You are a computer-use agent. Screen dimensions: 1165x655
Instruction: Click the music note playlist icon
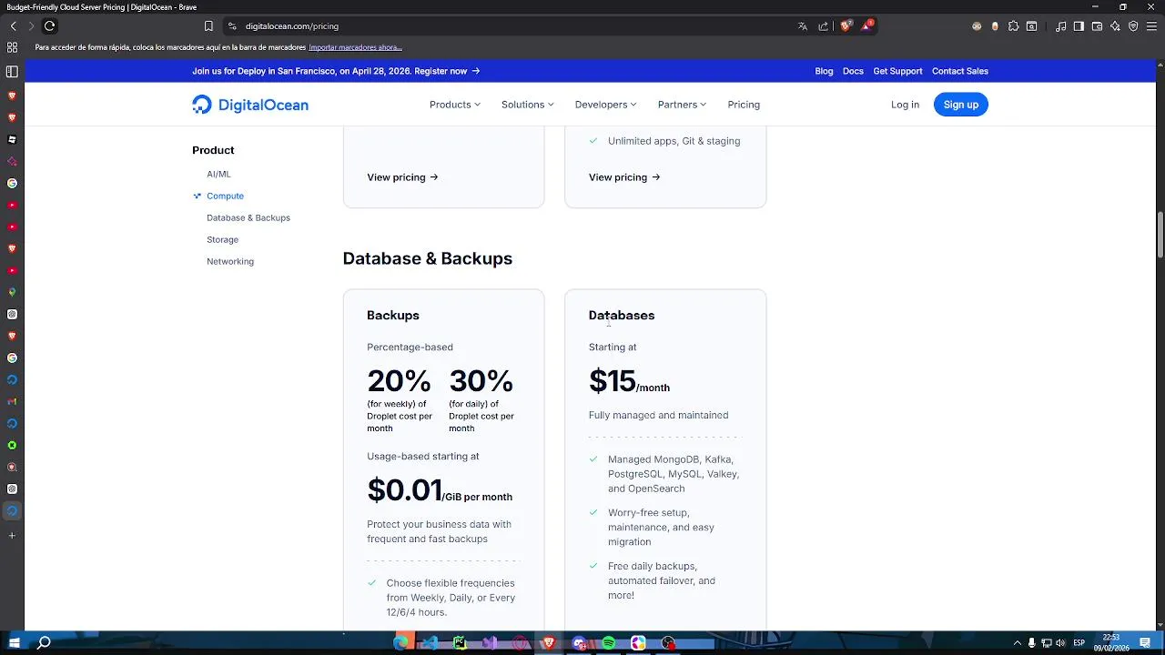1061,26
